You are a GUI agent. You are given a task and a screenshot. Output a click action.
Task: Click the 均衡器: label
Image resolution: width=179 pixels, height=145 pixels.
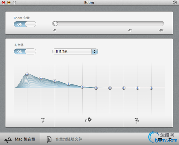[19, 45]
